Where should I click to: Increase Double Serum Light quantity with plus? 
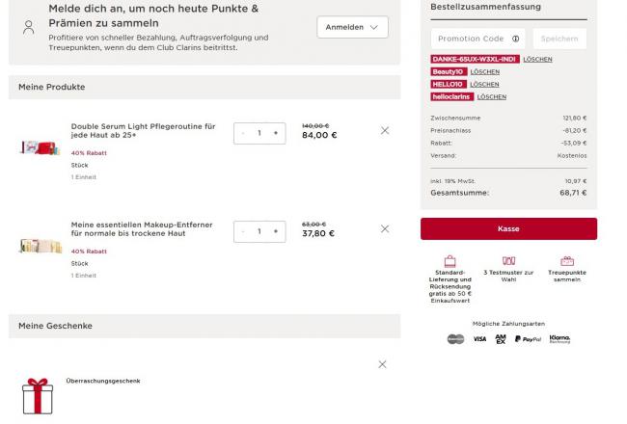coord(276,133)
